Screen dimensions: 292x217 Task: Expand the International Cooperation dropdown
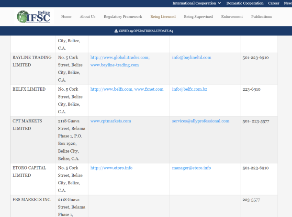click(x=197, y=3)
